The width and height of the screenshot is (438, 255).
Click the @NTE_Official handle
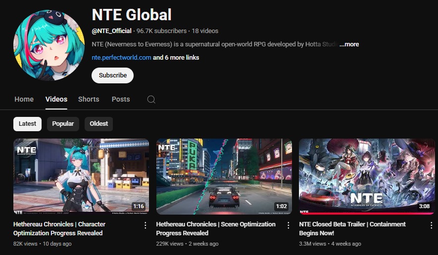tap(112, 31)
